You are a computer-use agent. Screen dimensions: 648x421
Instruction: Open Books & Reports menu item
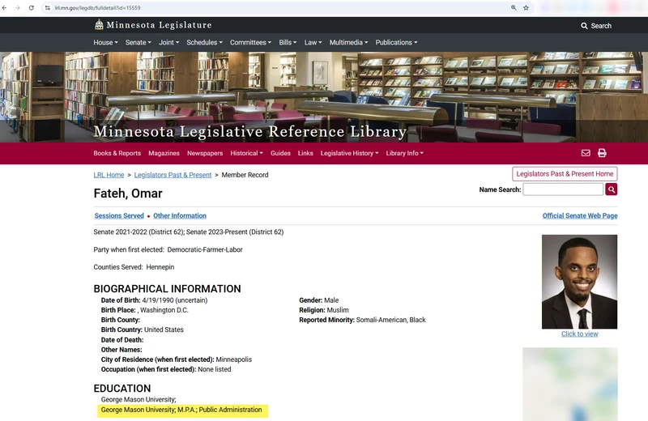click(117, 153)
